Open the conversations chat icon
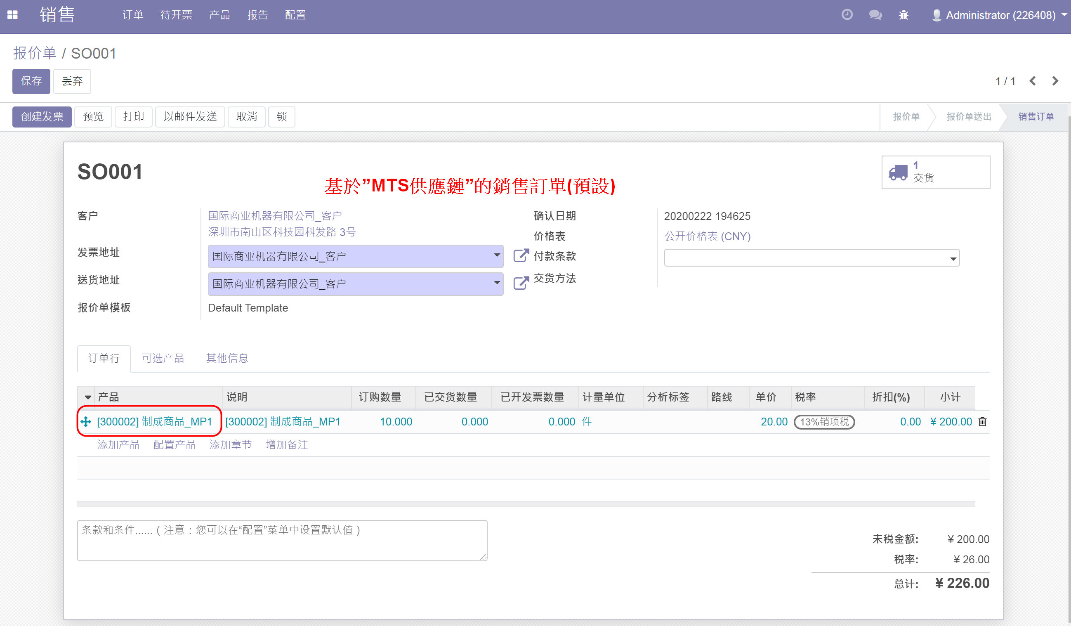This screenshot has height=626, width=1071. coord(875,15)
